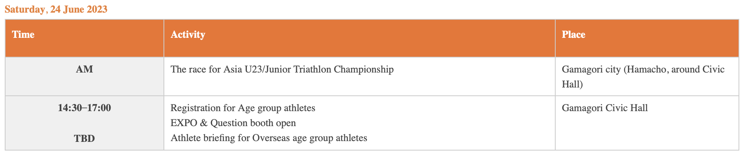The height and width of the screenshot is (160, 748).
Task: Click the Place column header
Action: click(573, 35)
